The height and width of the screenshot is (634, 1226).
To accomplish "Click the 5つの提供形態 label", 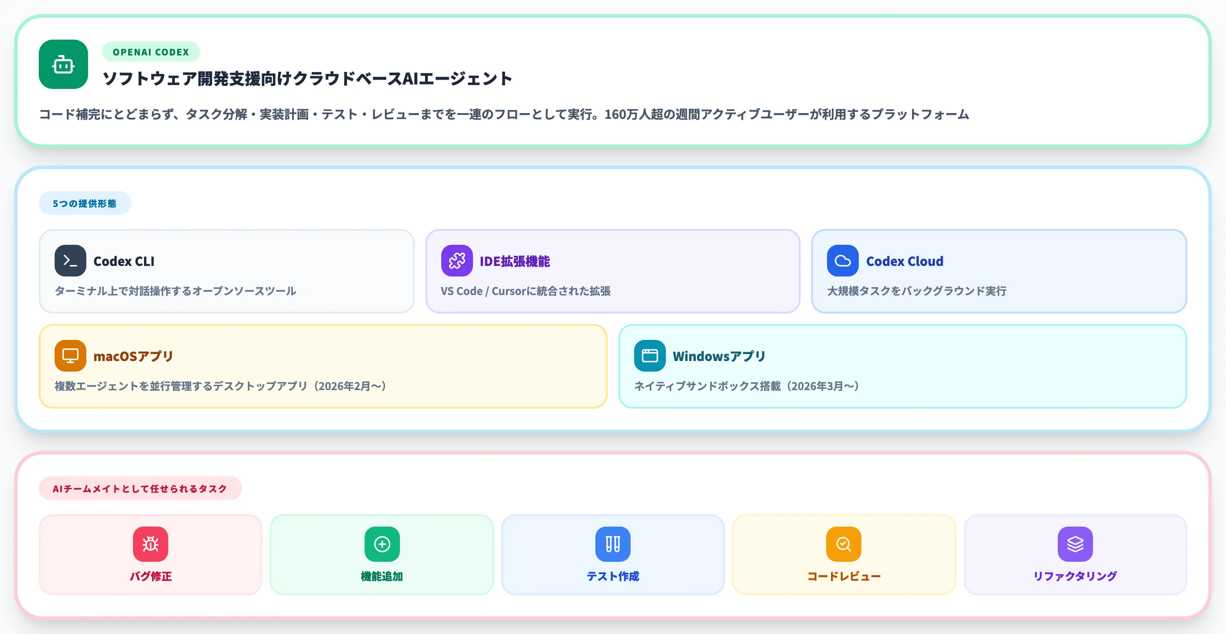I will pyautogui.click(x=85, y=203).
